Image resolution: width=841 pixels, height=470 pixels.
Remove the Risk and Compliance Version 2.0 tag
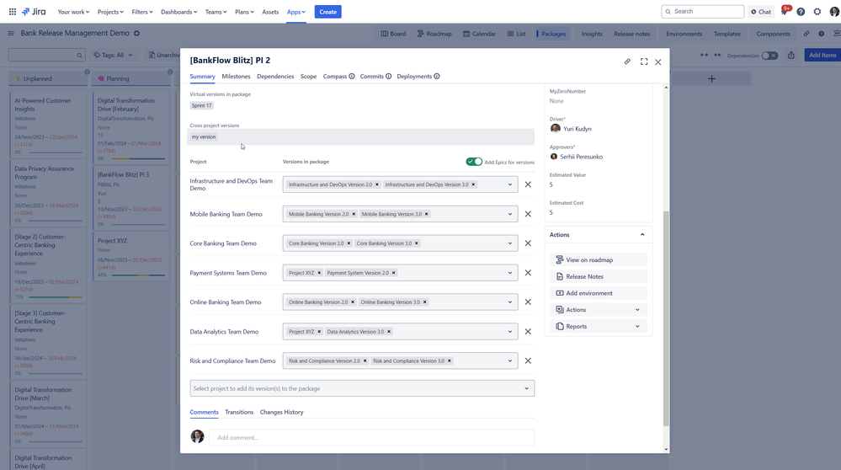coord(365,361)
